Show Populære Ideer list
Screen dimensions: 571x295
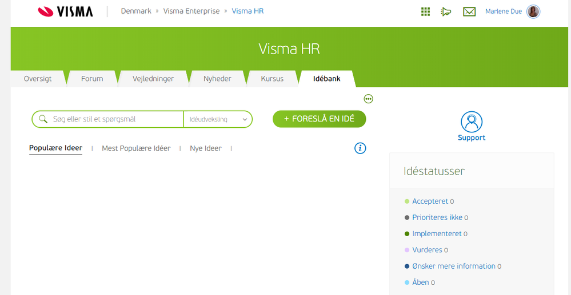[55, 148]
